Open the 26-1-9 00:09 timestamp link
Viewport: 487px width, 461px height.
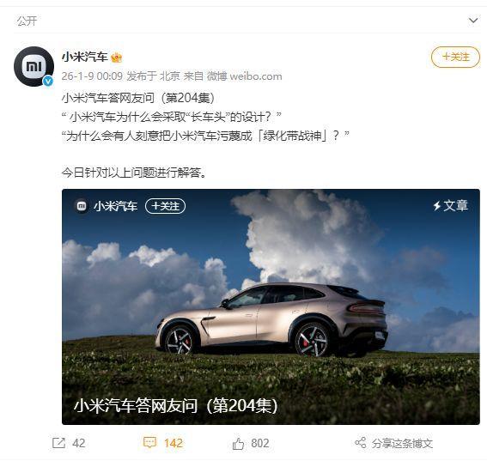click(92, 76)
